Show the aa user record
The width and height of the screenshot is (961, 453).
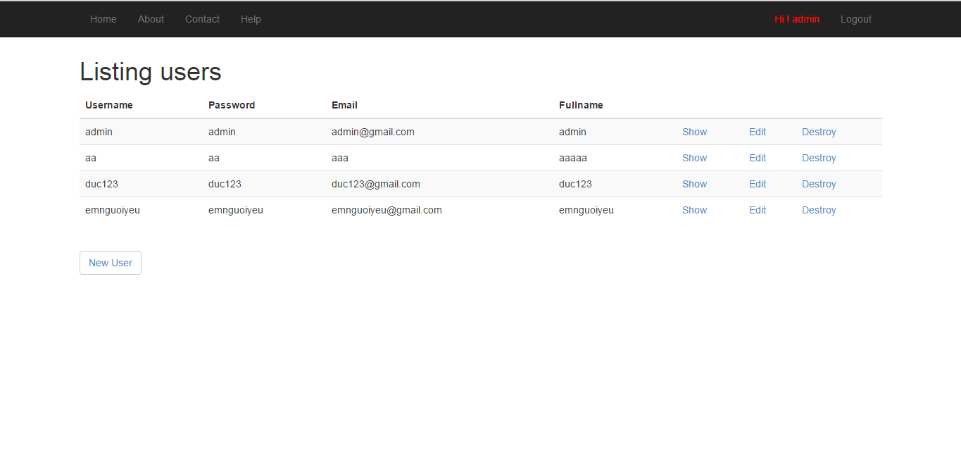coord(694,158)
